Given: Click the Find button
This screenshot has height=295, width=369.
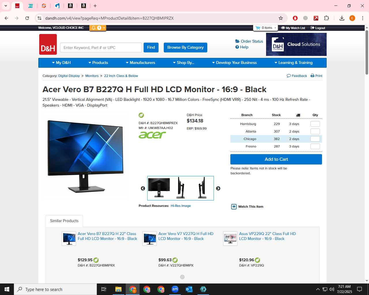Looking at the screenshot, I should pyautogui.click(x=151, y=48).
